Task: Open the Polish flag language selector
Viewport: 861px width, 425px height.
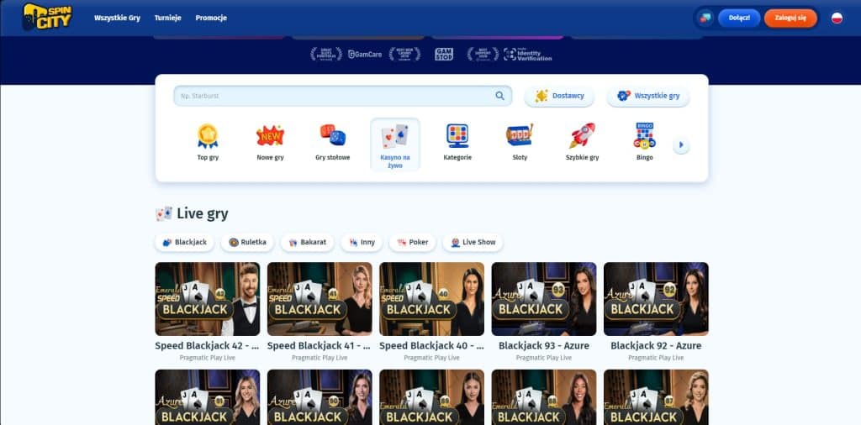Action: 837,18
